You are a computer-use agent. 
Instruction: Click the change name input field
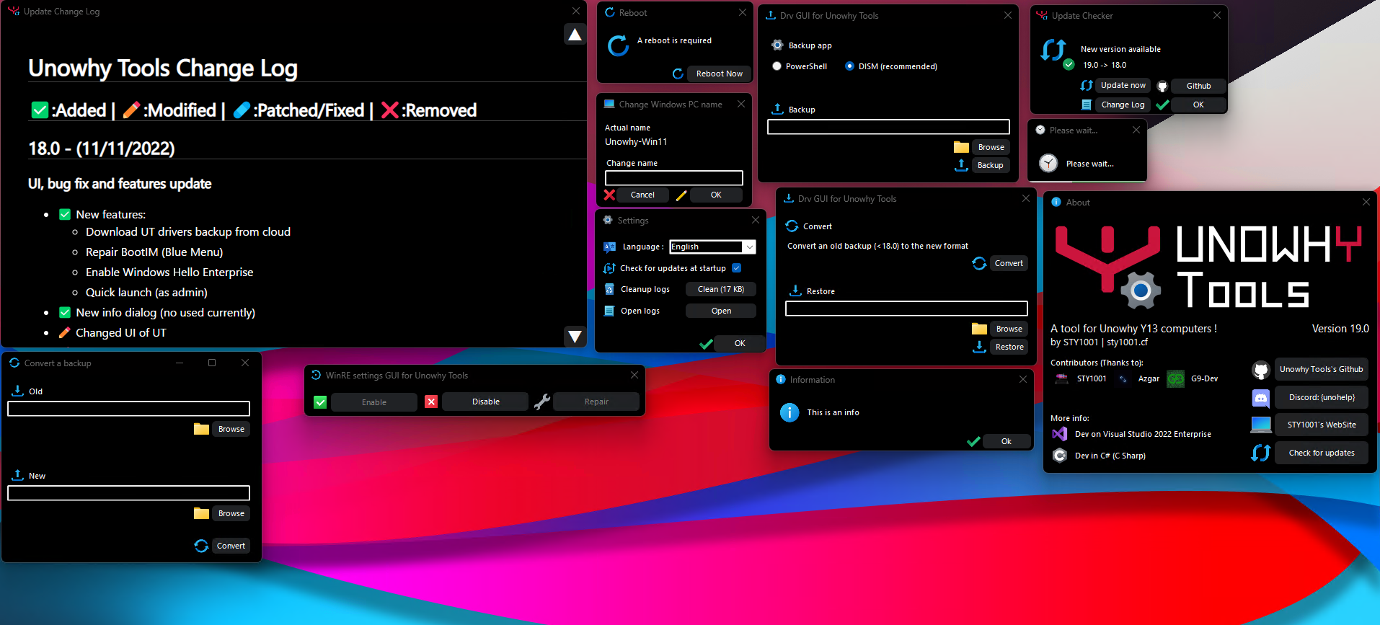pos(674,178)
